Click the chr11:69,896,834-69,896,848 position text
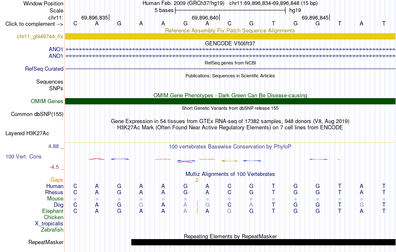The image size is (396, 252). (273, 3)
